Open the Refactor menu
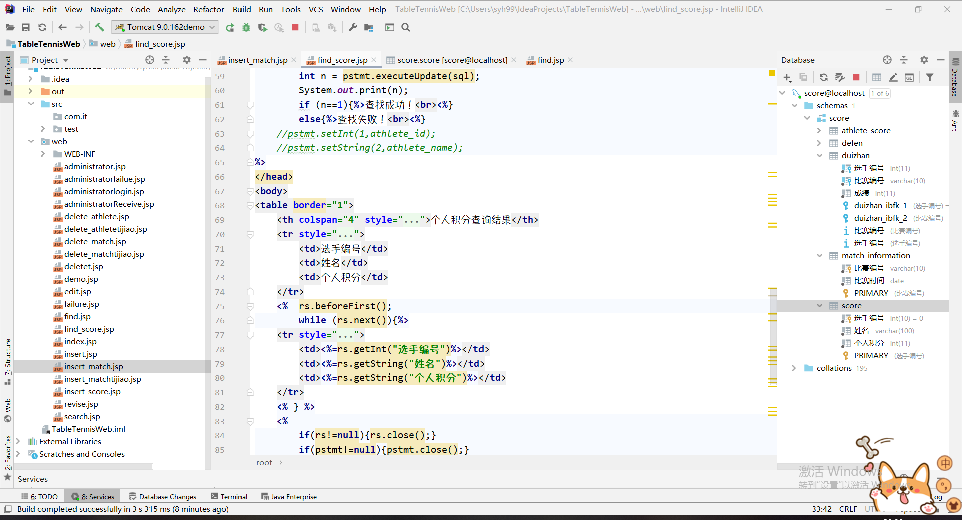The height and width of the screenshot is (520, 962). 208,9
